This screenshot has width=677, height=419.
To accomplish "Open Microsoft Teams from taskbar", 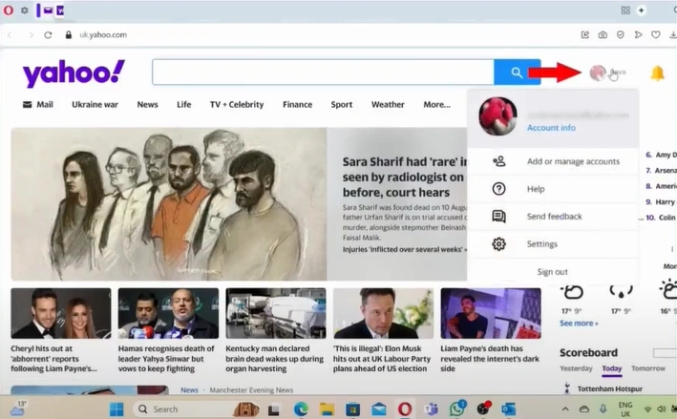I will coord(431,409).
